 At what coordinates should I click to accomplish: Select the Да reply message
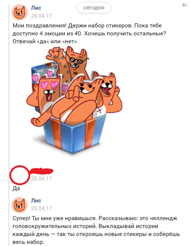pyautogui.click(x=16, y=188)
